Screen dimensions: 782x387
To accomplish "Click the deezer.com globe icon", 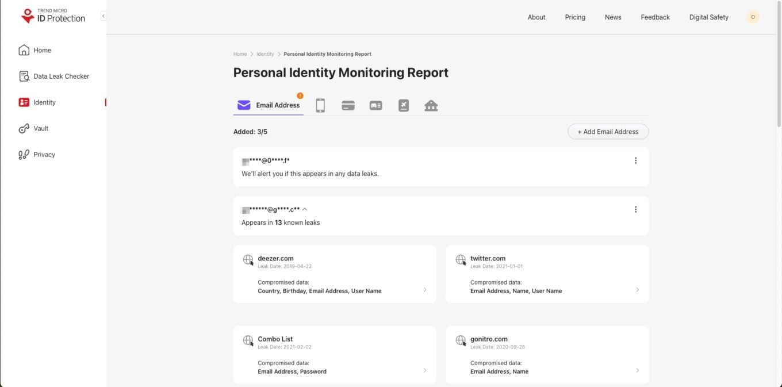I will point(248,260).
